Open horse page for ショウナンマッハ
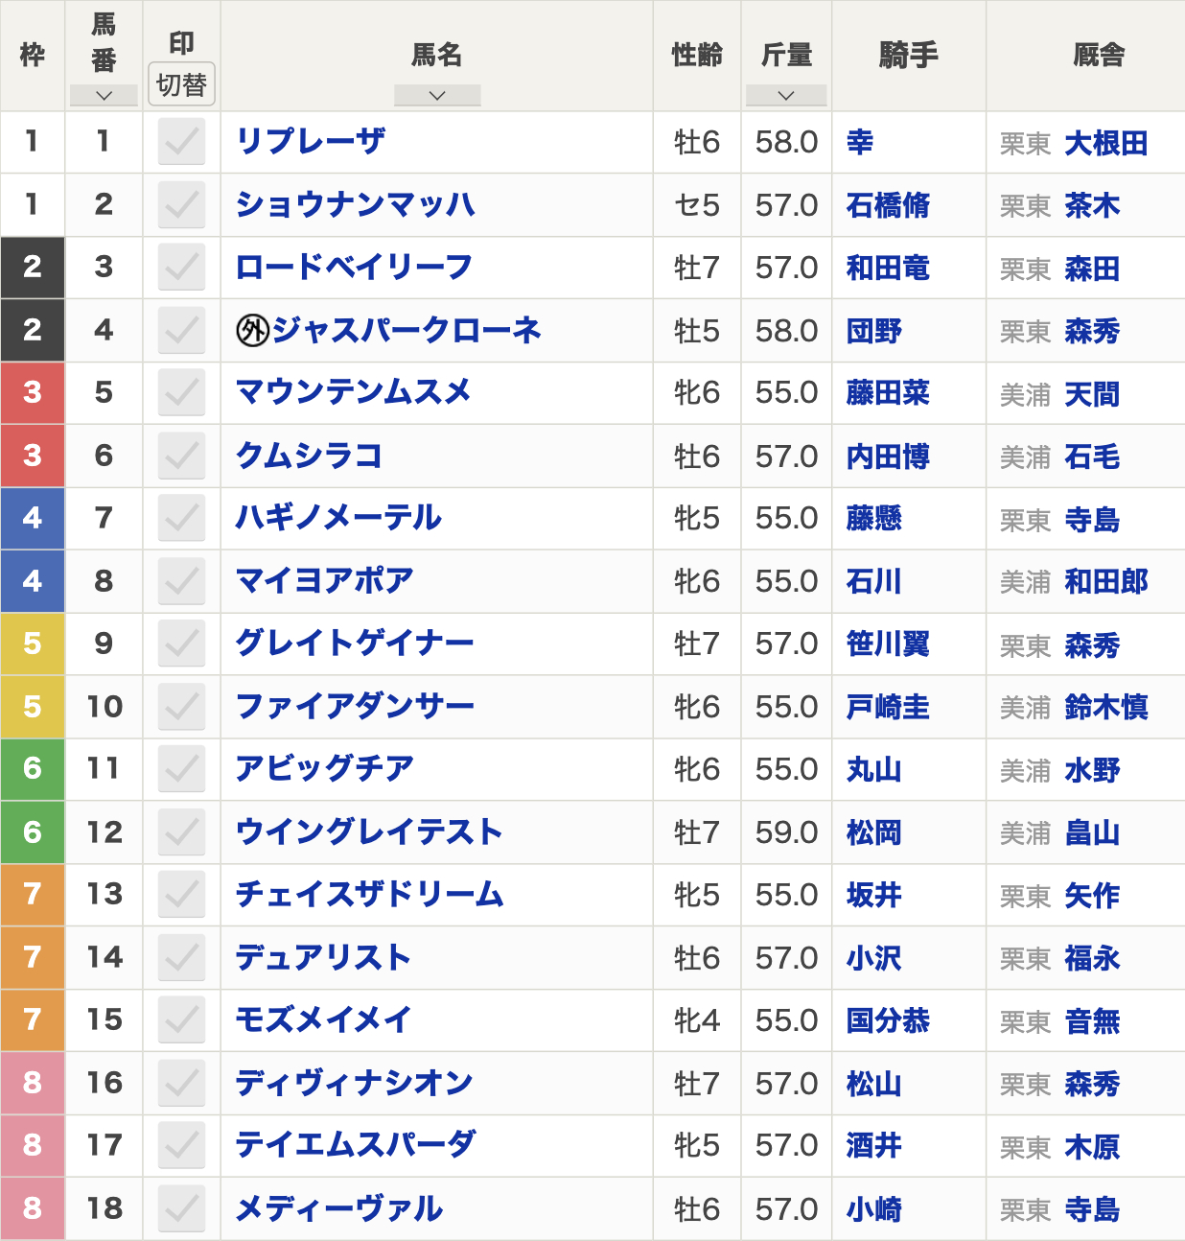Screen dimensions: 1185x1241 (x=356, y=205)
